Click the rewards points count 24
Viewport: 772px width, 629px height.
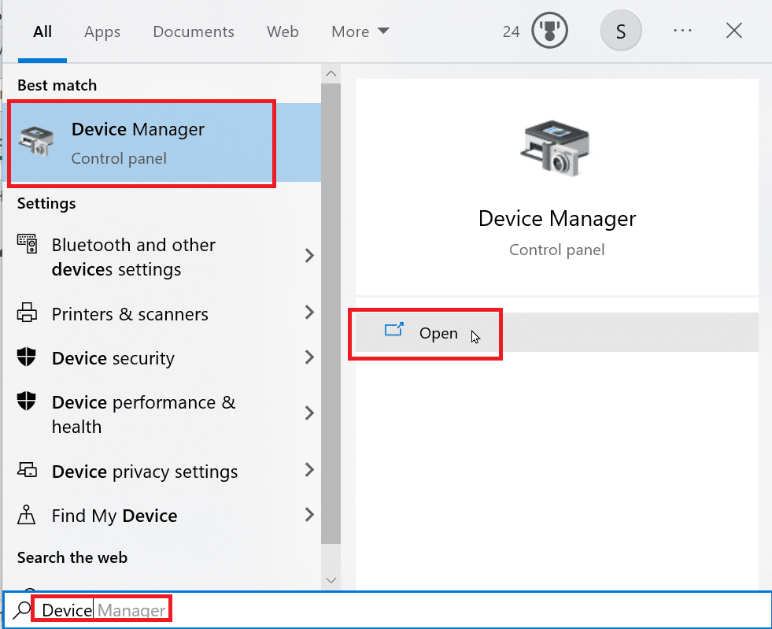(511, 31)
